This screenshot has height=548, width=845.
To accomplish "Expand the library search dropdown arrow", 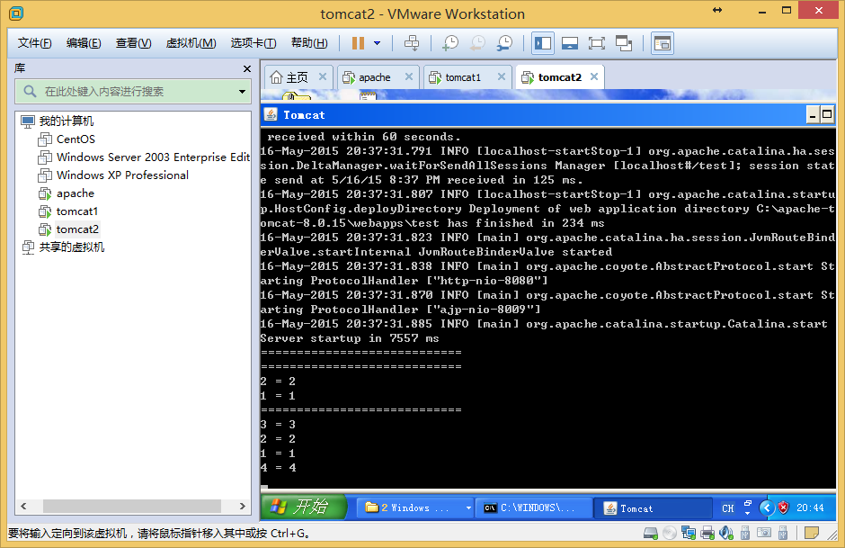I will (243, 92).
